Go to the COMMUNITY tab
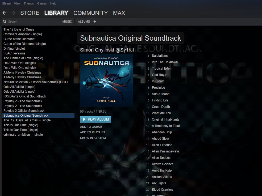This screenshot has width=262, height=196. [90, 13]
